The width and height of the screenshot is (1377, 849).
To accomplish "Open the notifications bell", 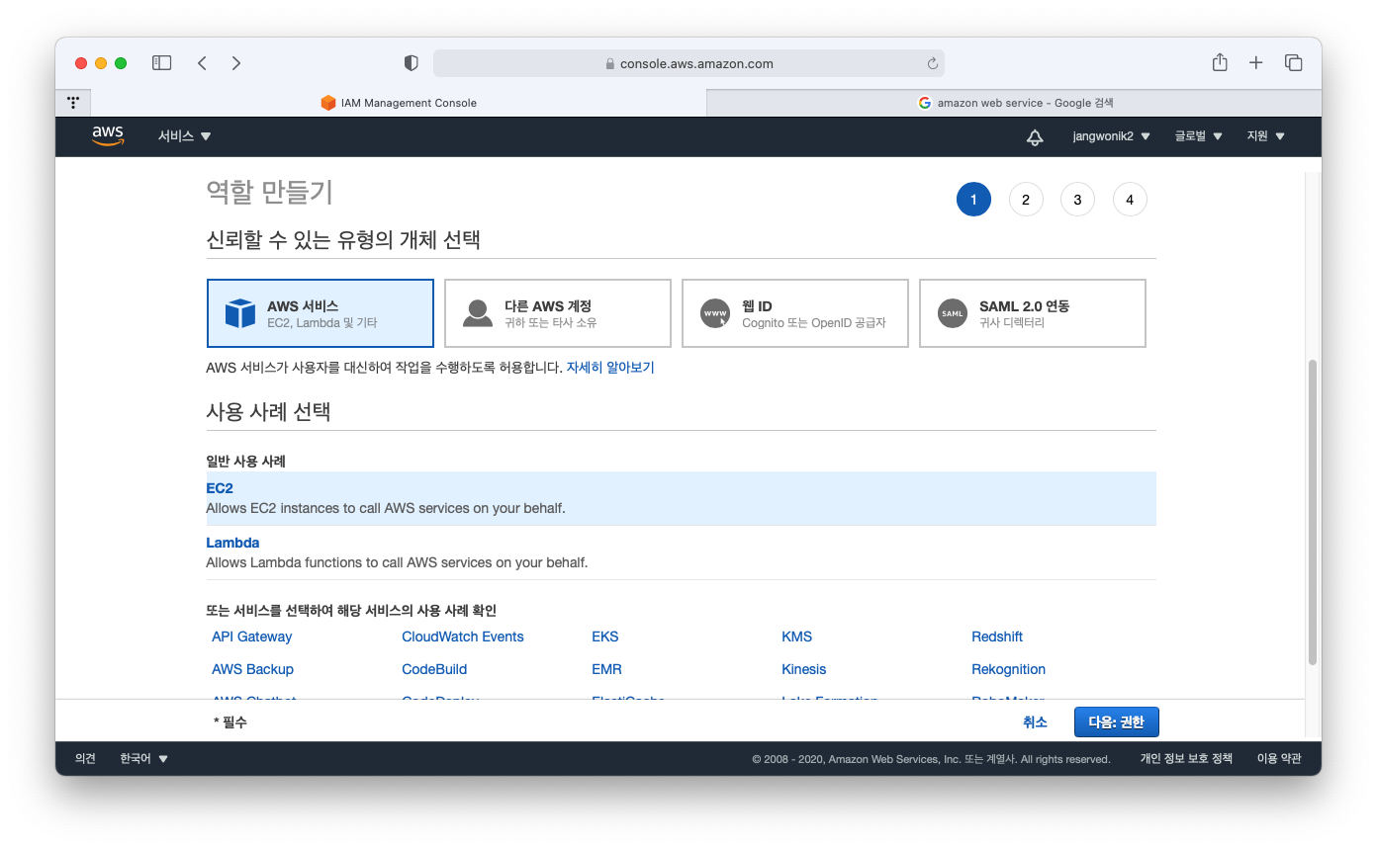I will point(1035,137).
